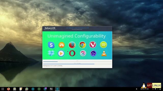Open the text editor notepad icon in taskbar
This screenshot has width=163, height=91.
pyautogui.click(x=21, y=89)
